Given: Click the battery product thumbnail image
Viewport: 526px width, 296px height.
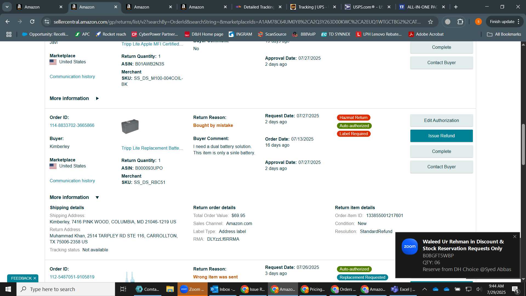Looking at the screenshot, I should (130, 127).
